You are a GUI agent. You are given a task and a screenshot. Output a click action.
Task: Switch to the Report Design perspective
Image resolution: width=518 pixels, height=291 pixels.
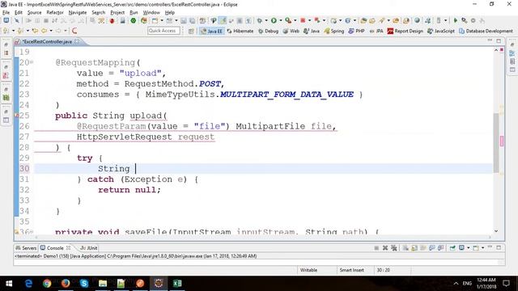405,31
